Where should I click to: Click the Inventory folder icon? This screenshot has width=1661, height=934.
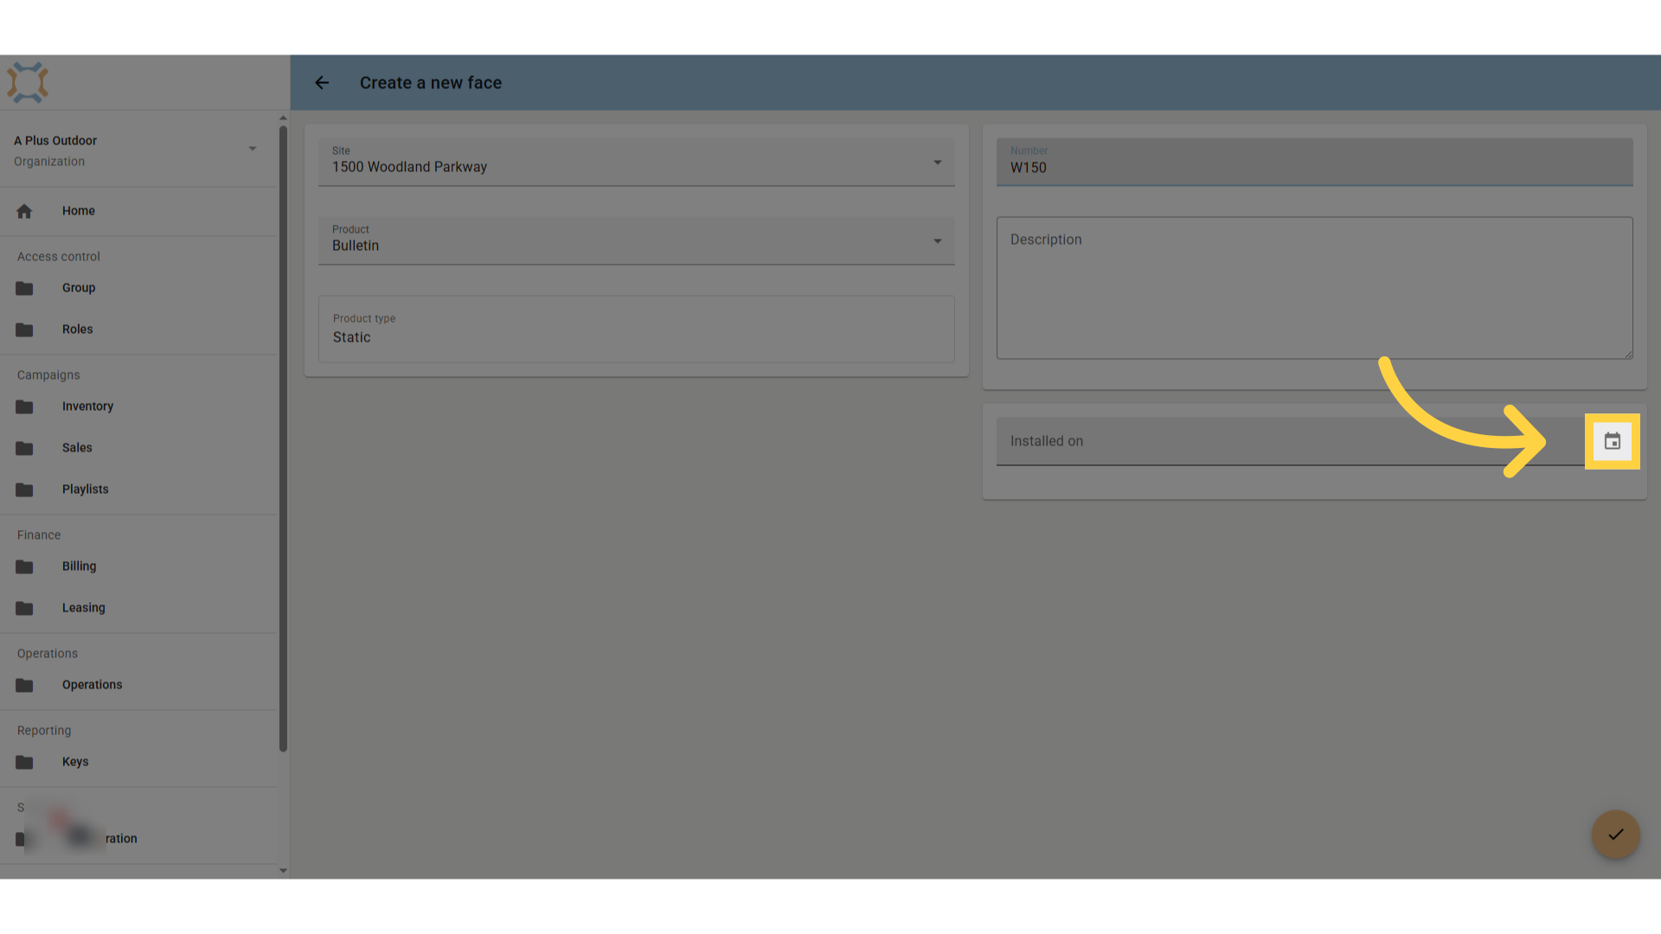click(24, 406)
